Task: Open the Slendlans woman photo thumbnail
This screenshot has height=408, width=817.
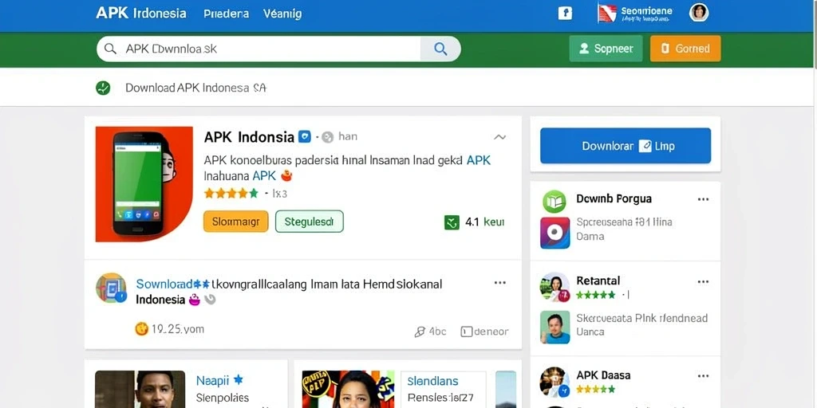Action: coord(349,389)
